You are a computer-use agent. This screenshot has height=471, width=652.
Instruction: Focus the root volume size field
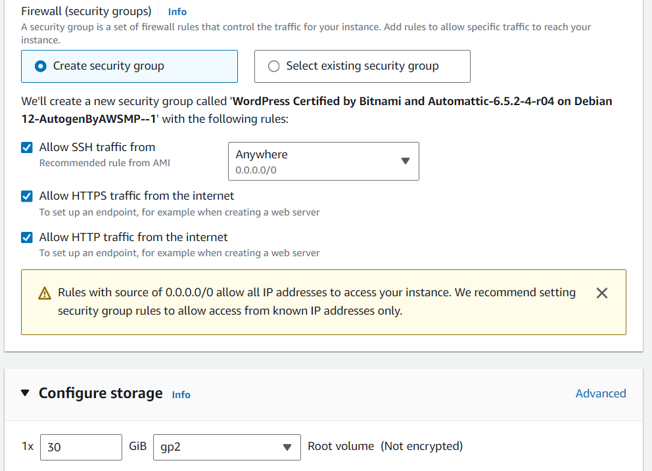pos(81,447)
